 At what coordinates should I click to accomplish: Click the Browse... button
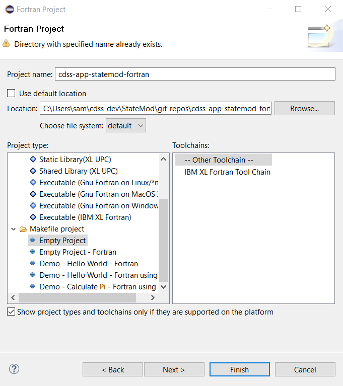(x=304, y=109)
